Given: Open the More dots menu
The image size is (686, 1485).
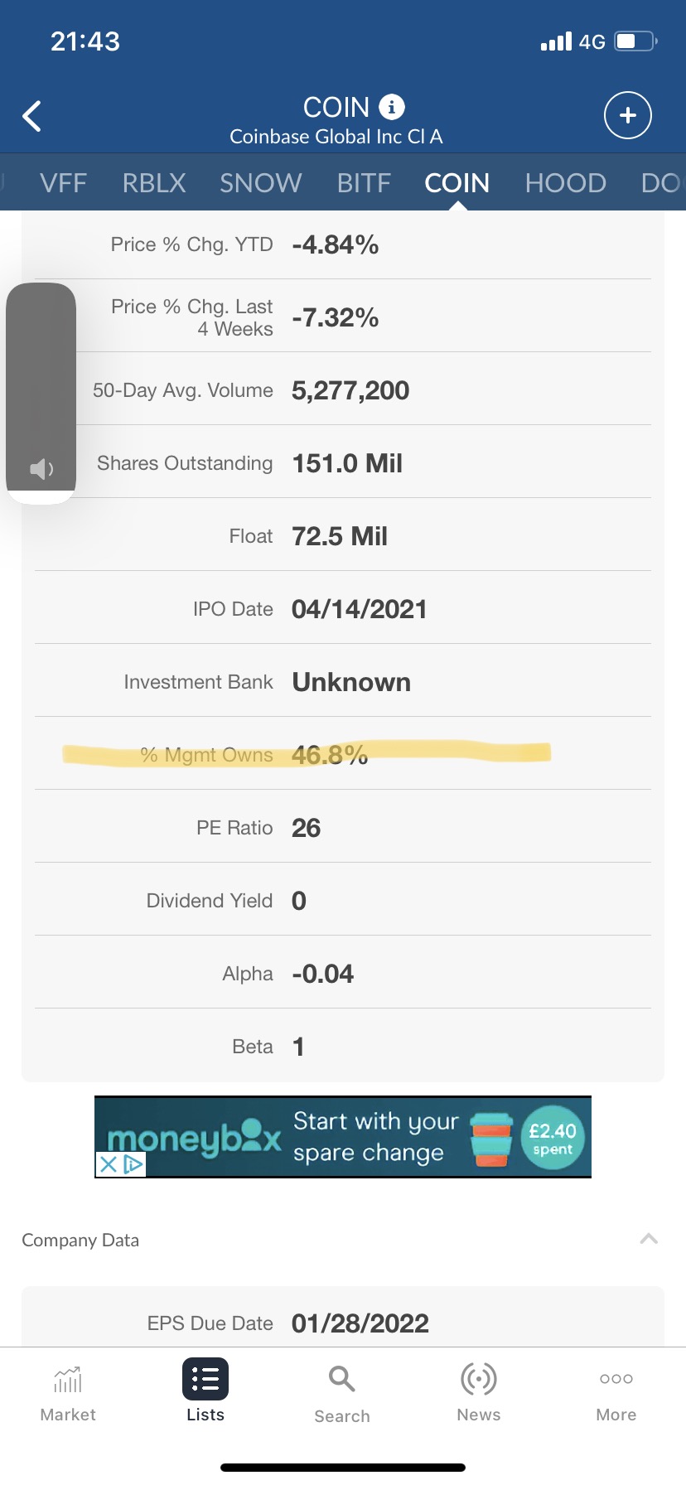Looking at the screenshot, I should (616, 1380).
